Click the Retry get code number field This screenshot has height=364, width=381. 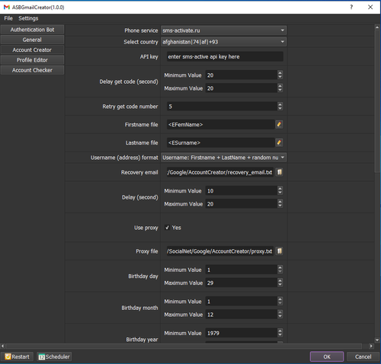(x=222, y=107)
